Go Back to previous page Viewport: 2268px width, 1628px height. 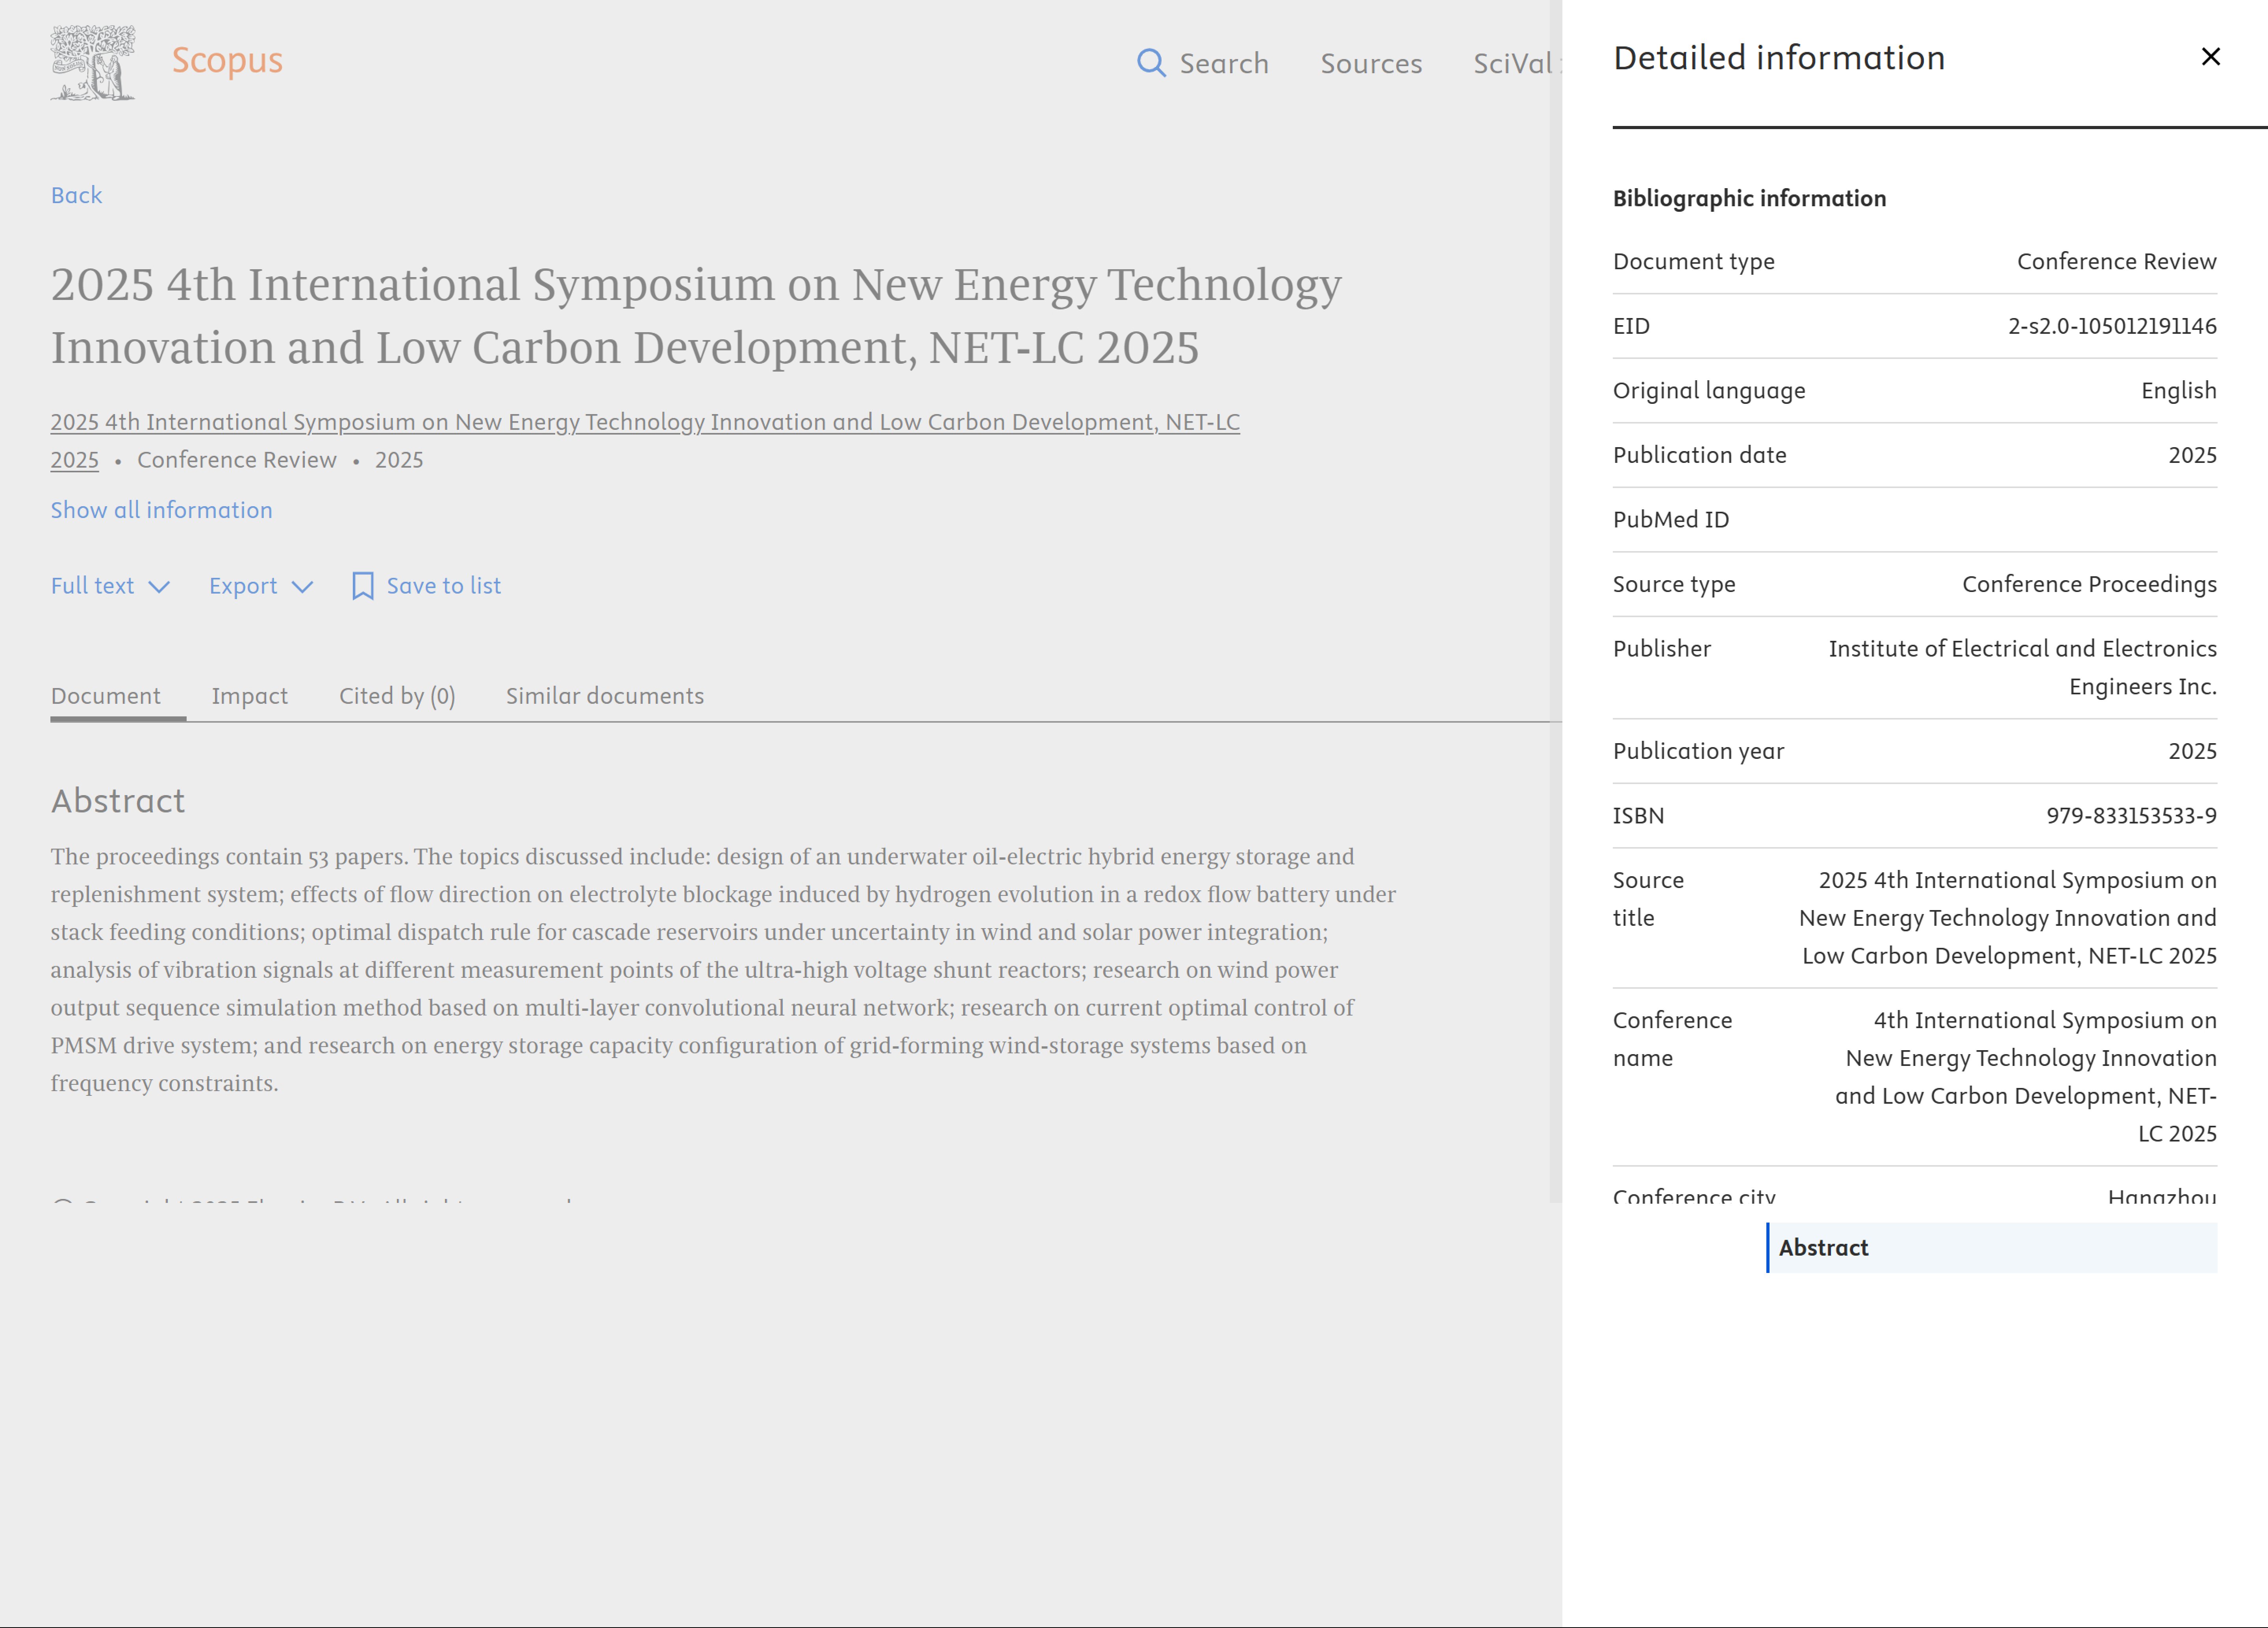[76, 195]
